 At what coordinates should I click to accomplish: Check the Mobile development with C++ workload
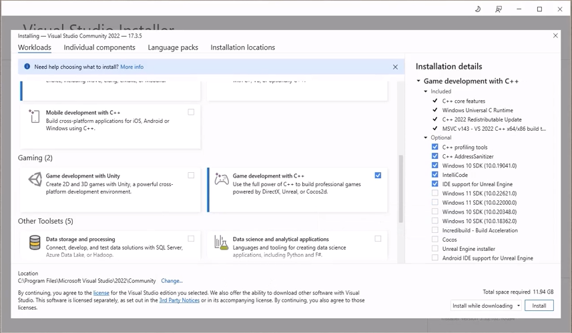[191, 112]
